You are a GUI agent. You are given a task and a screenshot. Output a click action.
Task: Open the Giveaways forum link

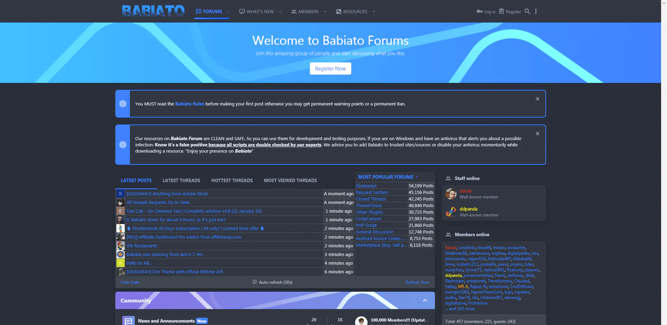tap(366, 186)
